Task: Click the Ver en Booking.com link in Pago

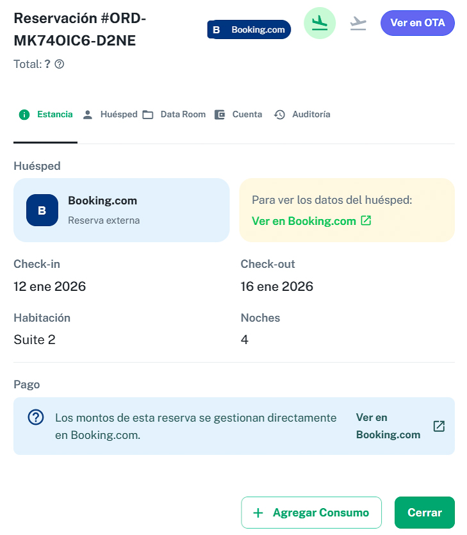Action: 388,426
